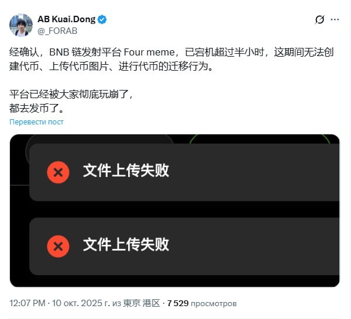Image resolution: width=351 pixels, height=319 pixels.
Task: Open the AB Kuai.Dong display name
Action: point(67,19)
